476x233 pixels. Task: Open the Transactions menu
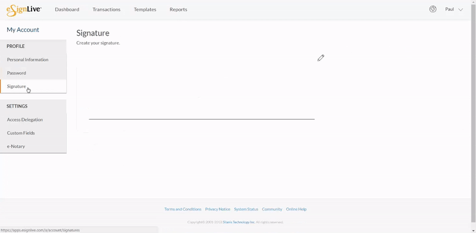(x=107, y=9)
